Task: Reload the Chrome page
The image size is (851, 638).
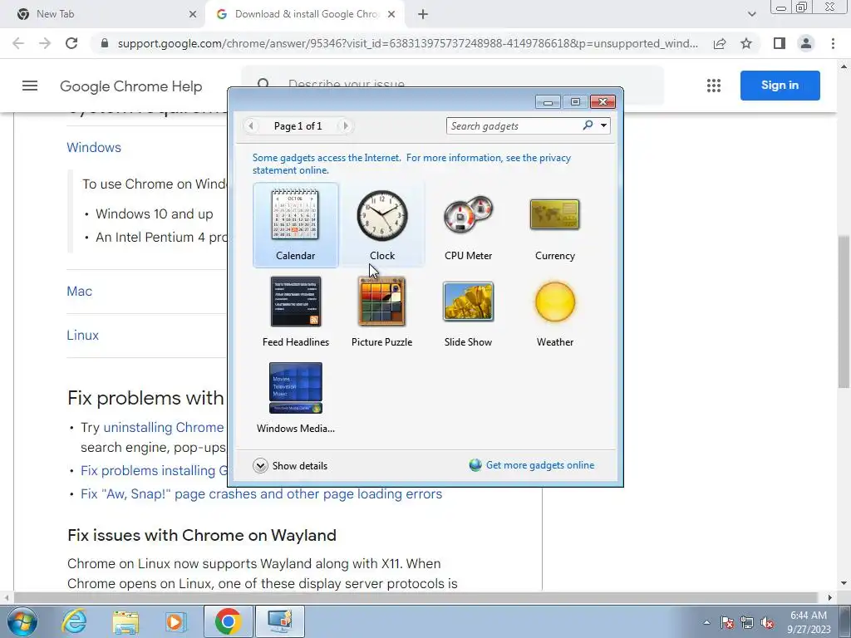Action: click(71, 43)
